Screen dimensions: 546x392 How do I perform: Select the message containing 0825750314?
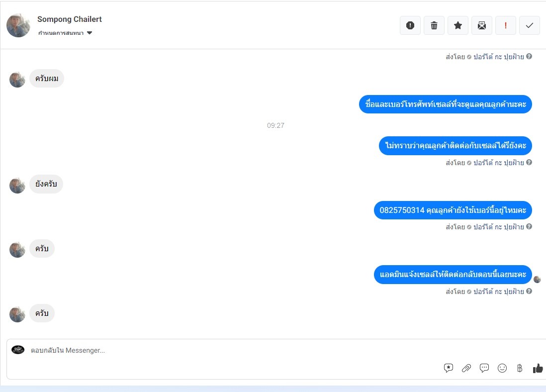[453, 210]
